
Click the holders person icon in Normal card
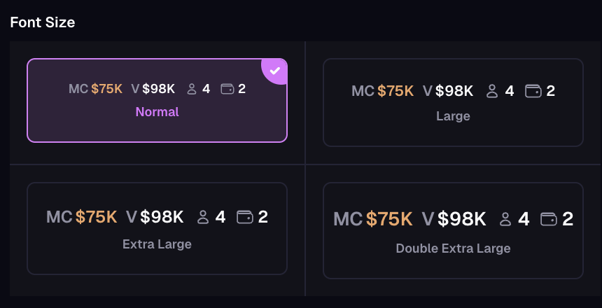(x=192, y=89)
